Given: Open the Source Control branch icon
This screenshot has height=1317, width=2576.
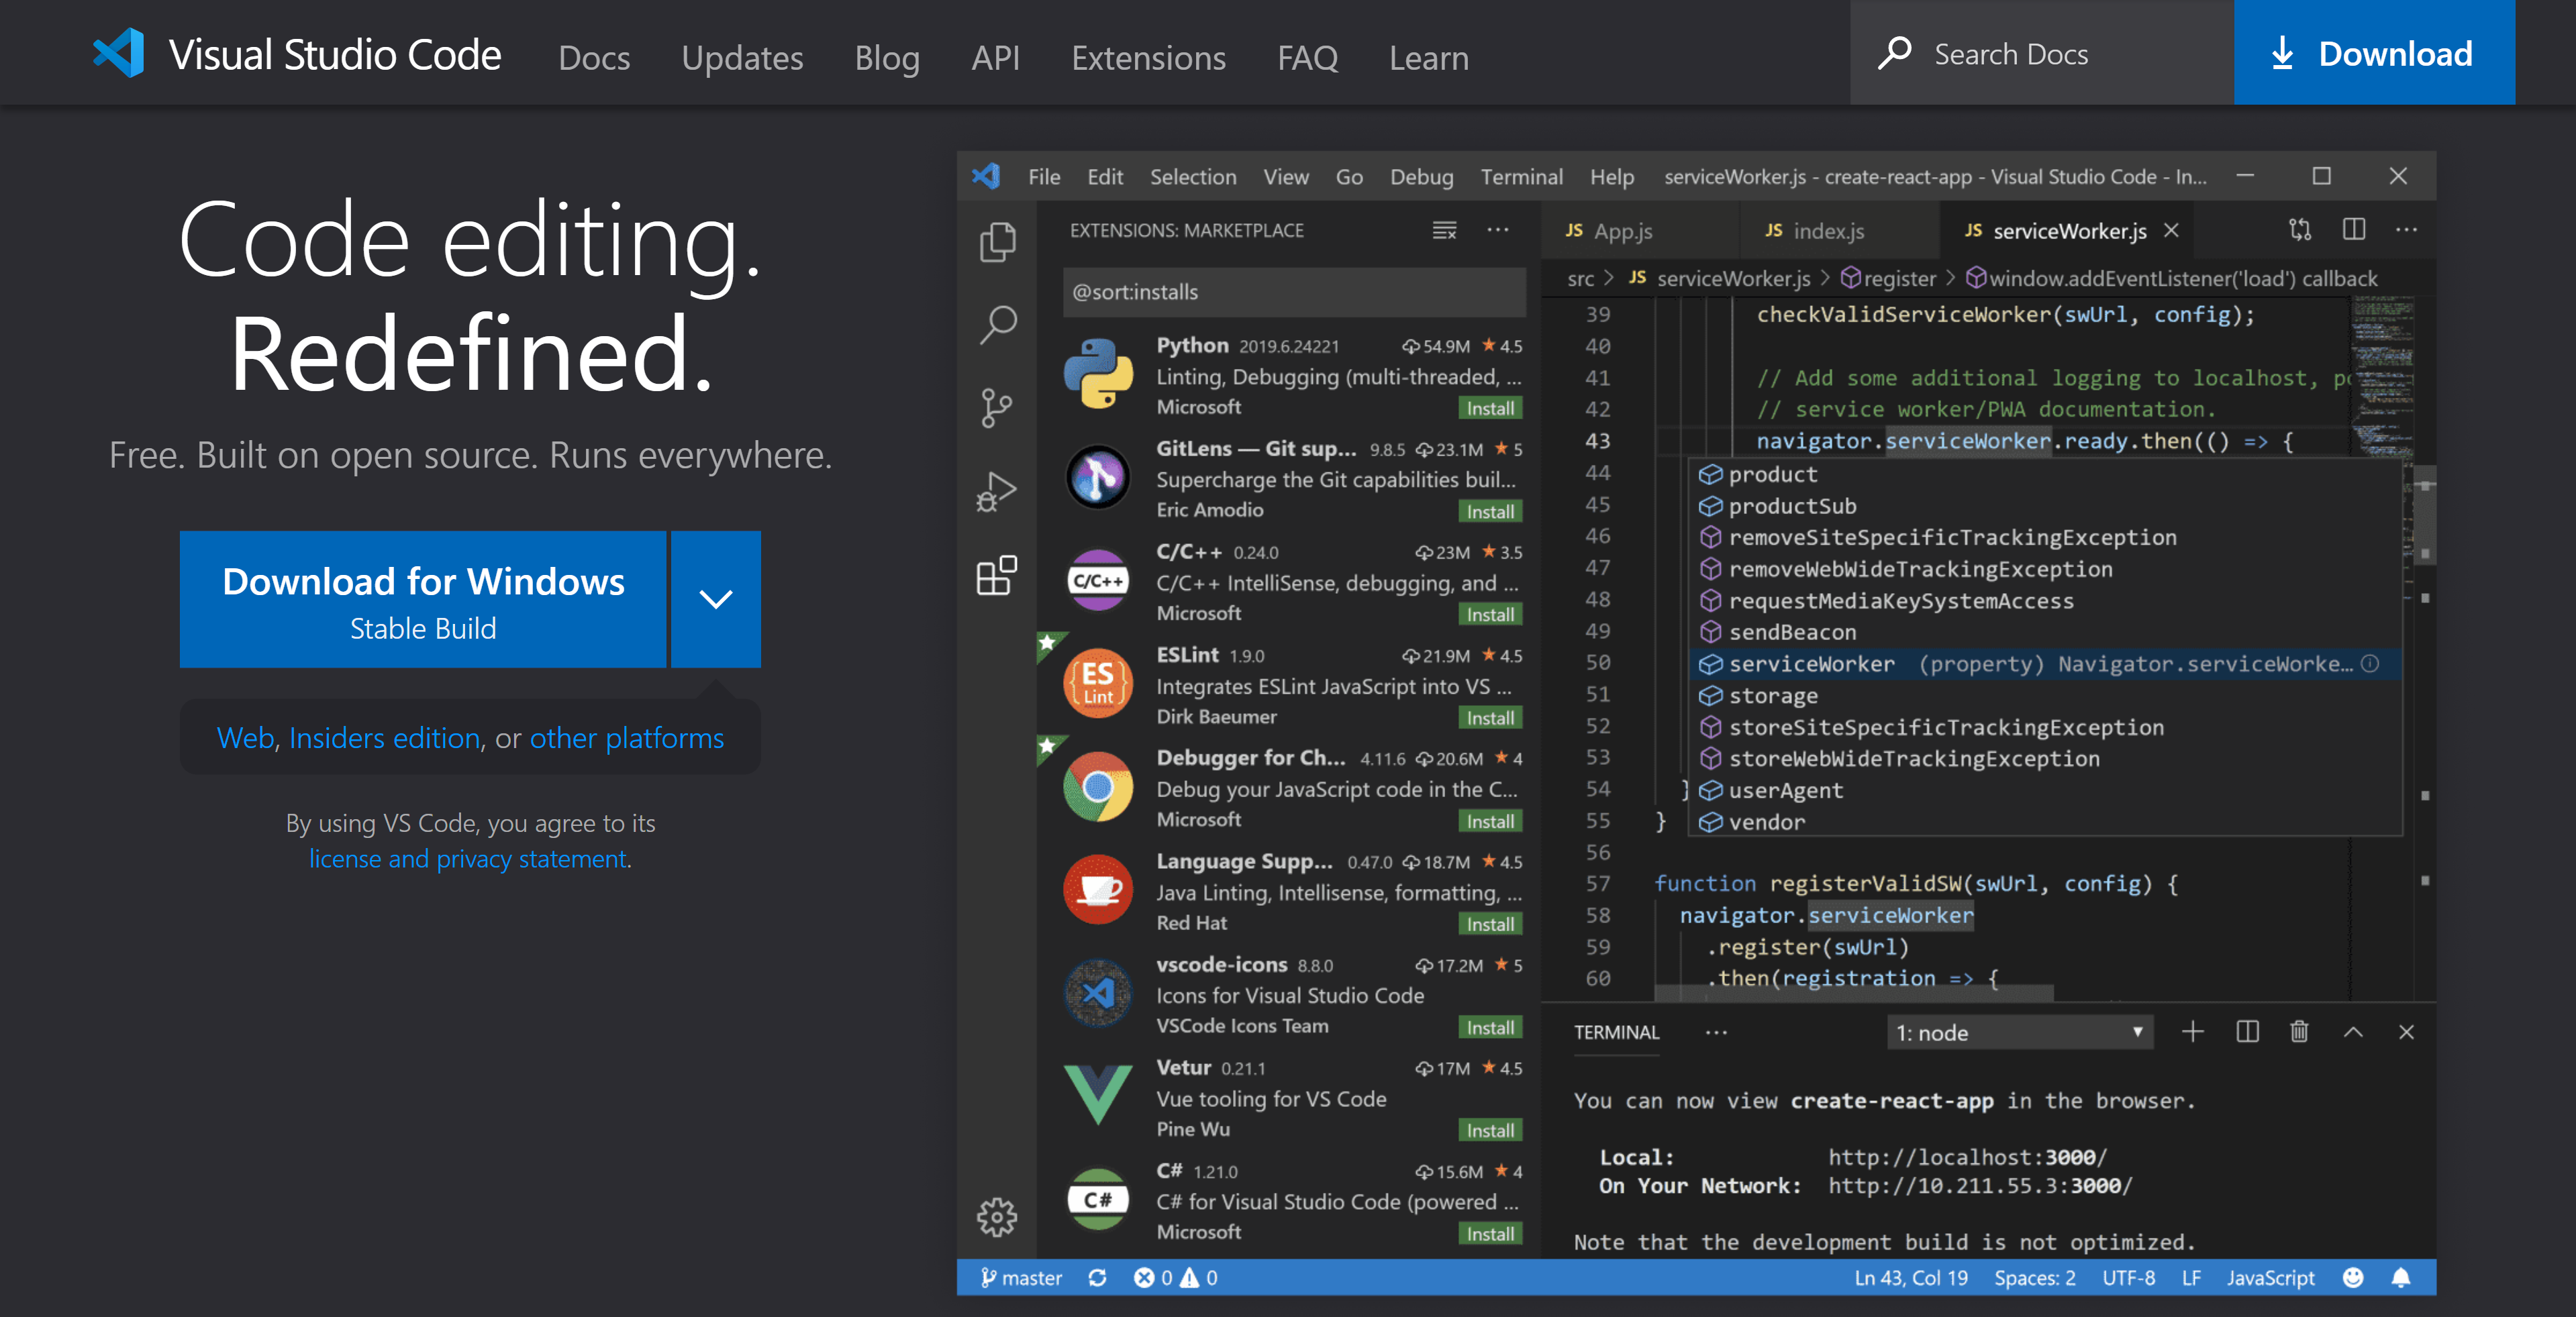Looking at the screenshot, I should tap(997, 408).
